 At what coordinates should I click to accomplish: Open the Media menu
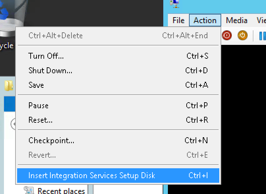236,20
